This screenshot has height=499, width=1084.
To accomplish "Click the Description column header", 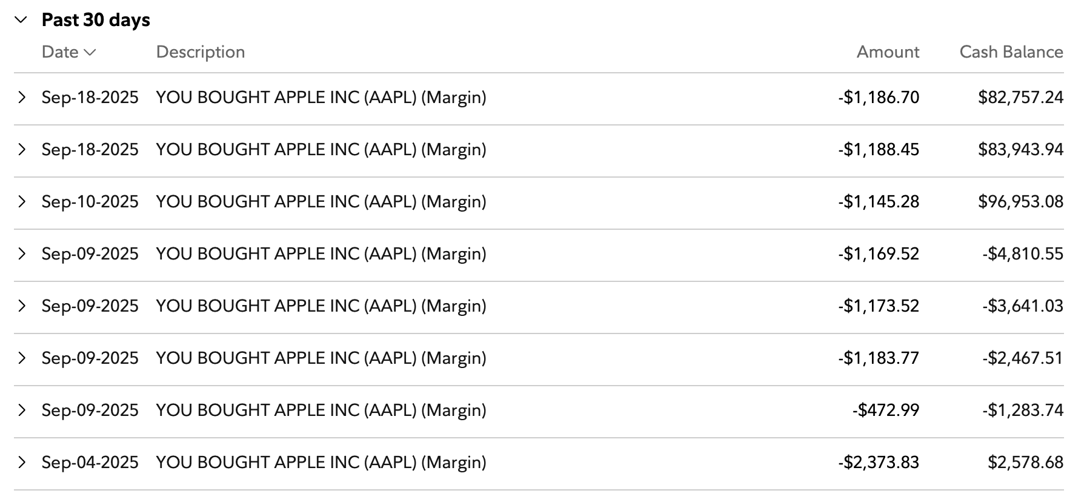I will coord(200,52).
